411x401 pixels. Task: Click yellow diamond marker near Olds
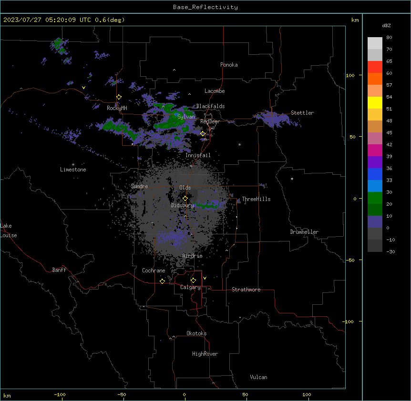[185, 199]
